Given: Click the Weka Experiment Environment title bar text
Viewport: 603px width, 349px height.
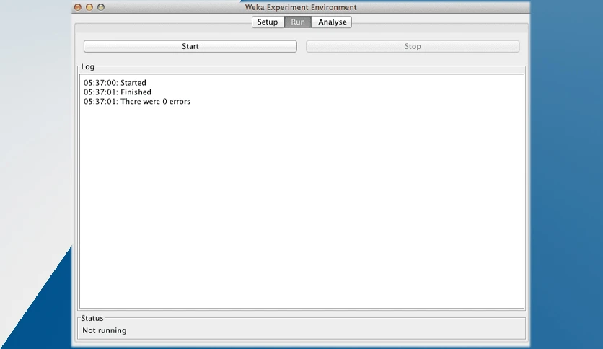Looking at the screenshot, I should tap(301, 7).
